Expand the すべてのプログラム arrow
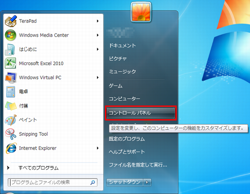 (x=8, y=168)
